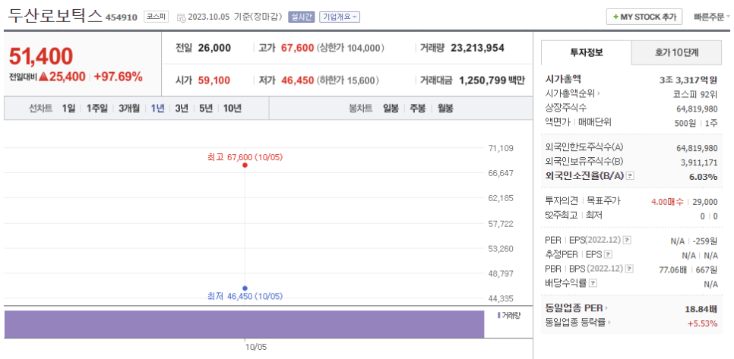Viewport: 734px width, 359px height.
Task: Click the 코스피 92위 rank value
Action: click(x=694, y=94)
